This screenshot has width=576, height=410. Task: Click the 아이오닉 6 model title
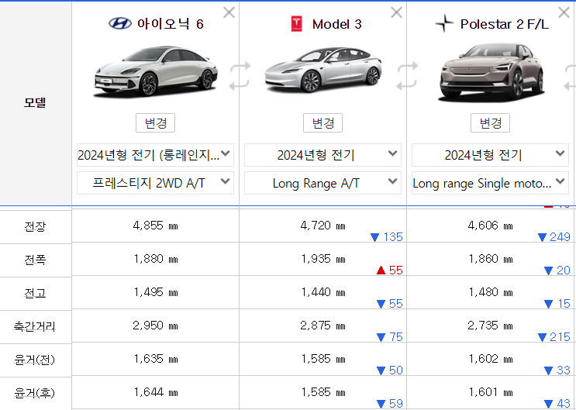171,24
